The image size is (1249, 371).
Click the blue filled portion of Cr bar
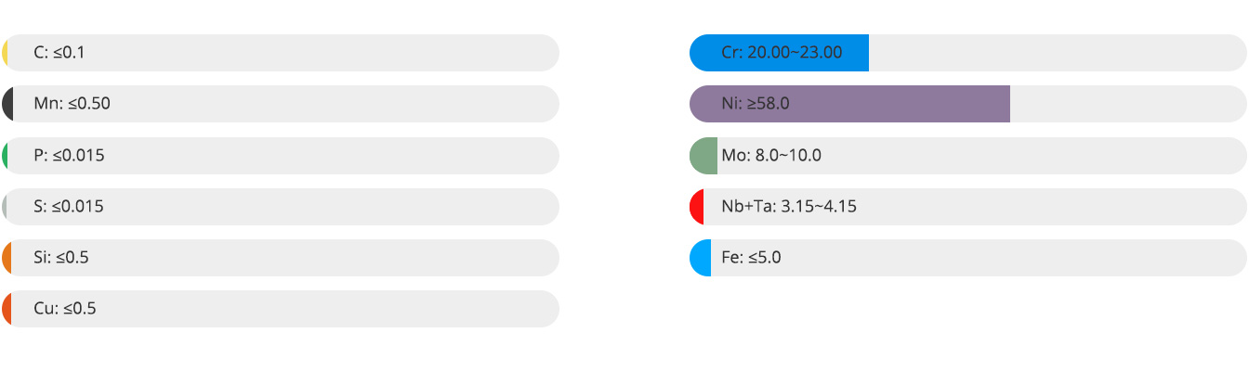point(779,53)
